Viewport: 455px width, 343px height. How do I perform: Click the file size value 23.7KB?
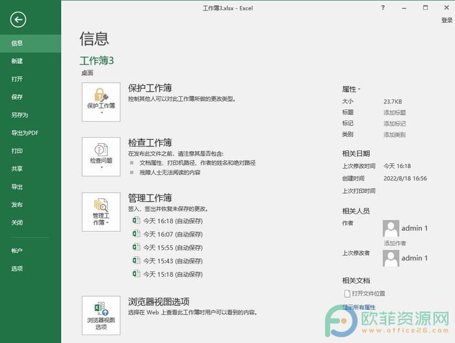(x=393, y=102)
